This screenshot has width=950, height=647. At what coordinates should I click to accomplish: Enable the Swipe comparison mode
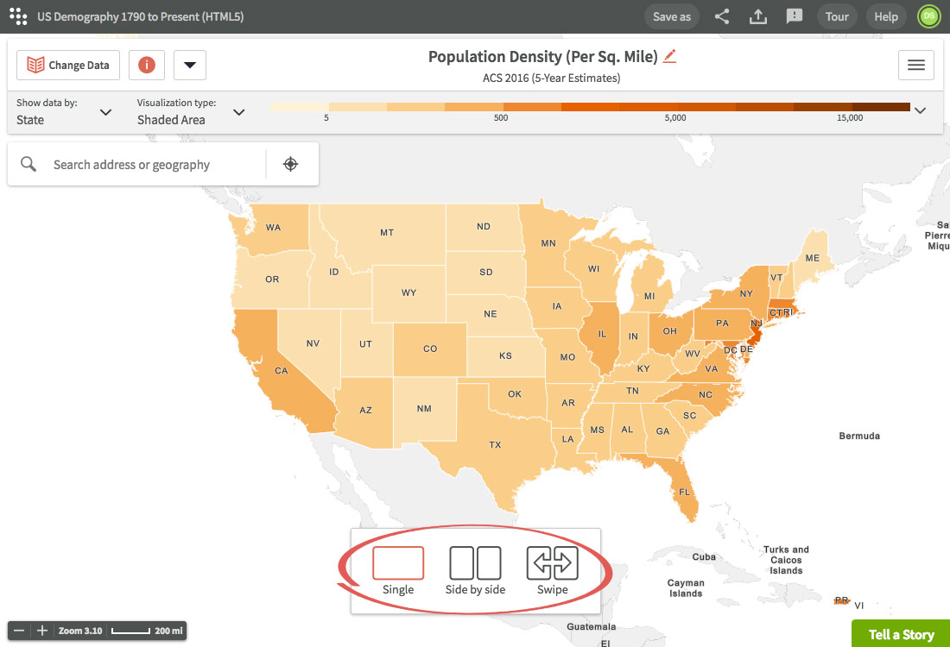click(552, 563)
